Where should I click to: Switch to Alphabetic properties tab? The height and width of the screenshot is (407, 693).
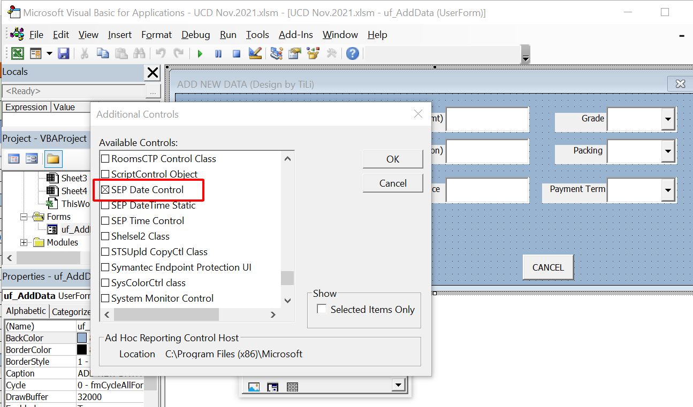coord(26,311)
